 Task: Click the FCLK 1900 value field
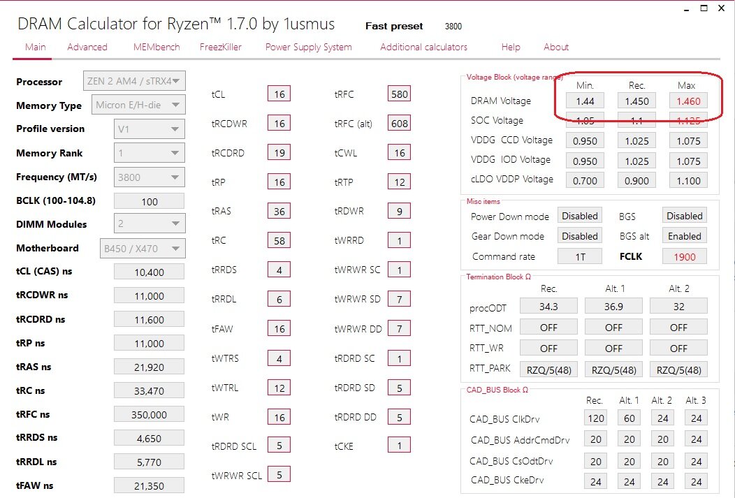coord(684,256)
